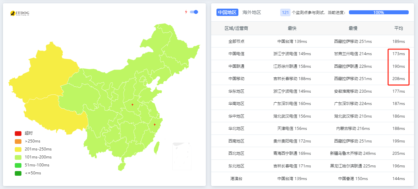Click the red 超时 legend swatch
The width and height of the screenshot is (418, 189).
tap(18, 133)
